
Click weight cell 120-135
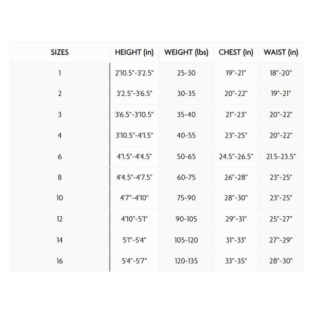(186, 261)
